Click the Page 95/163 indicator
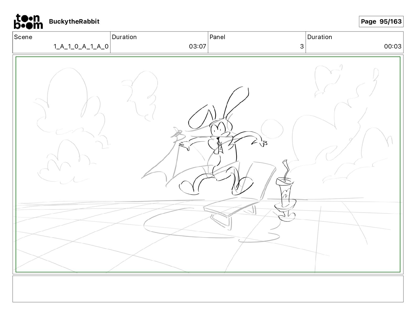 click(381, 22)
